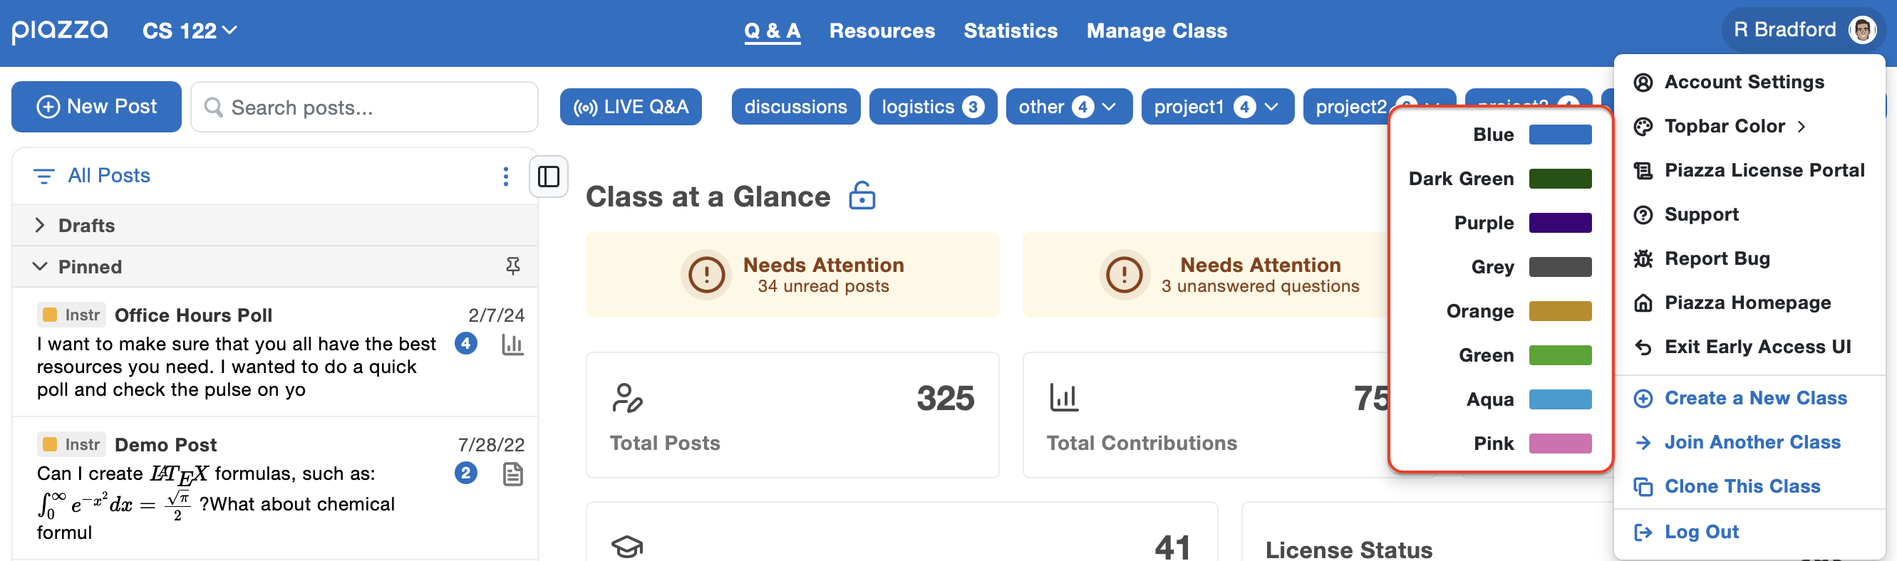The image size is (1897, 561).
Task: Open the Resources tab
Action: (x=882, y=31)
